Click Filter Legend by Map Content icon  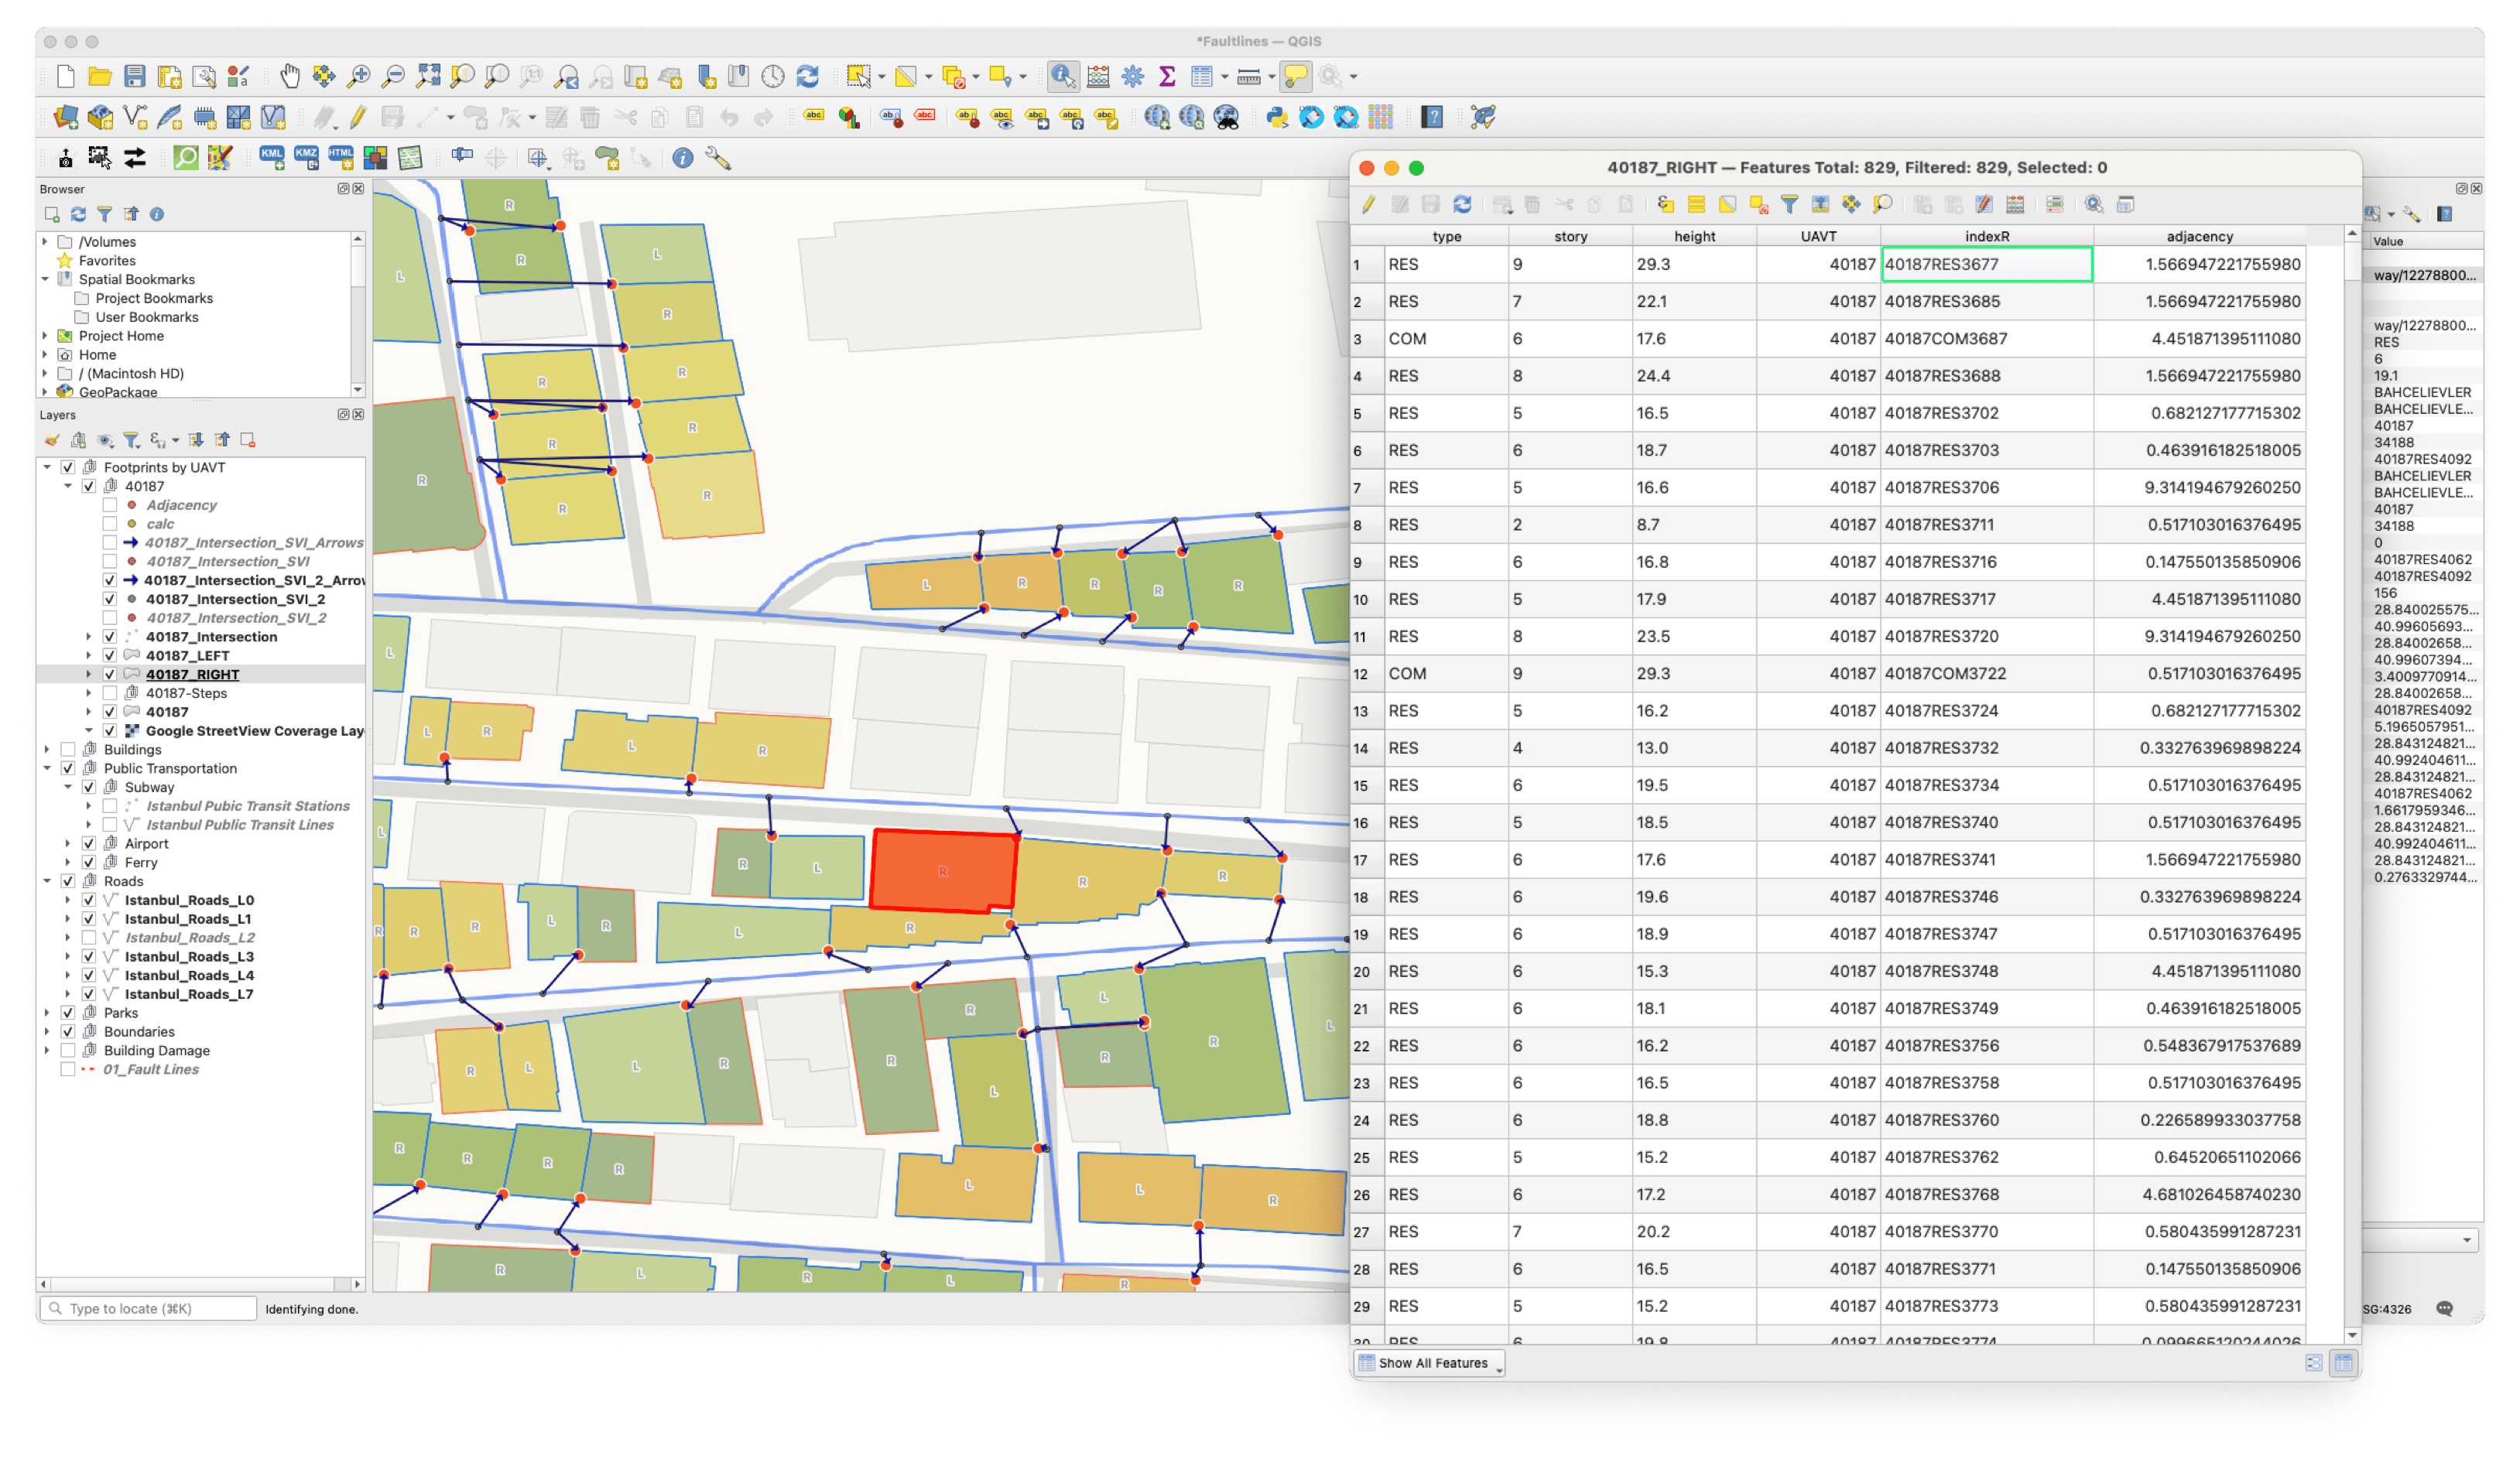[x=131, y=439]
